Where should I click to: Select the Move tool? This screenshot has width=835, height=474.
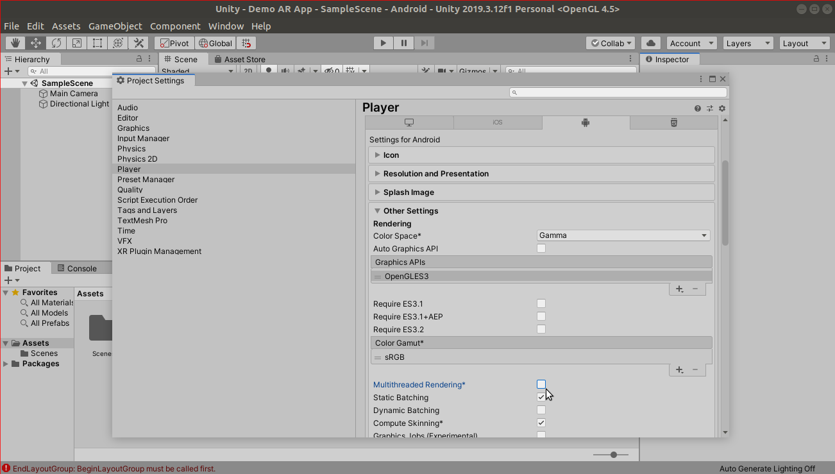coord(36,43)
